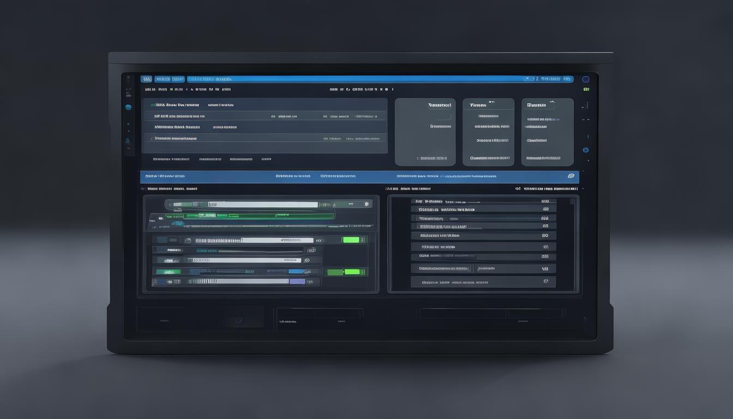
Task: Click the circular icon in the last list row
Action: (545, 282)
